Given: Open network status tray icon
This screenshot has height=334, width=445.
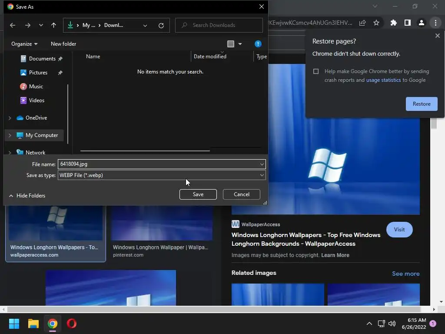Looking at the screenshot, I should 381,324.
